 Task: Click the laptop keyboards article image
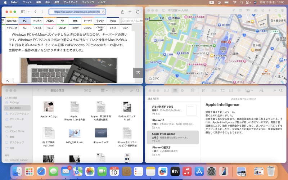point(68,70)
